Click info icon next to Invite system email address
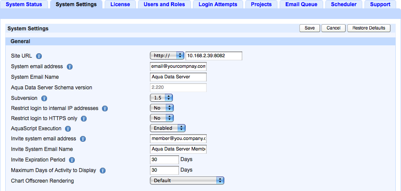This screenshot has width=401, height=191. 83,139
